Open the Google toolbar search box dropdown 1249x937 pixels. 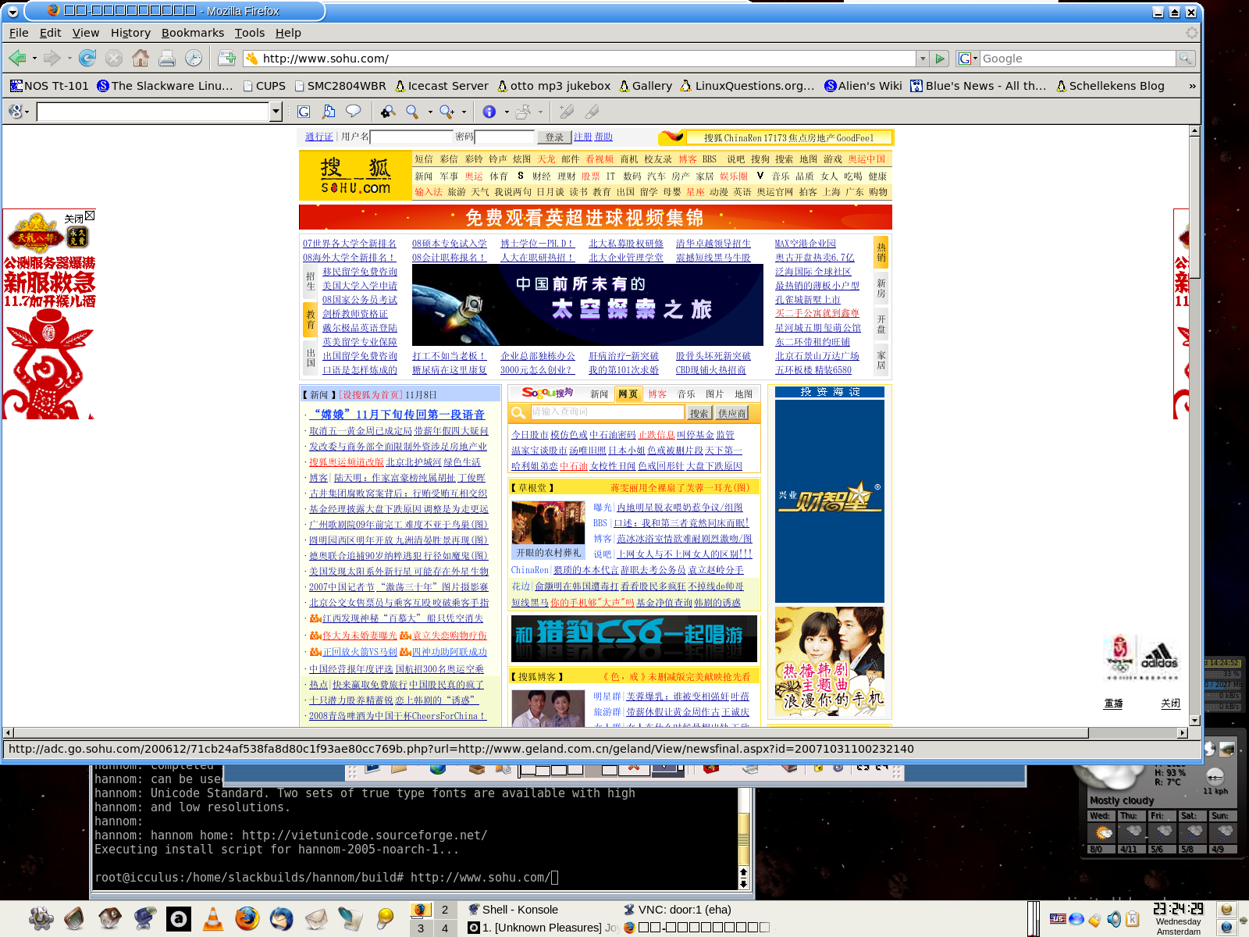tap(276, 112)
